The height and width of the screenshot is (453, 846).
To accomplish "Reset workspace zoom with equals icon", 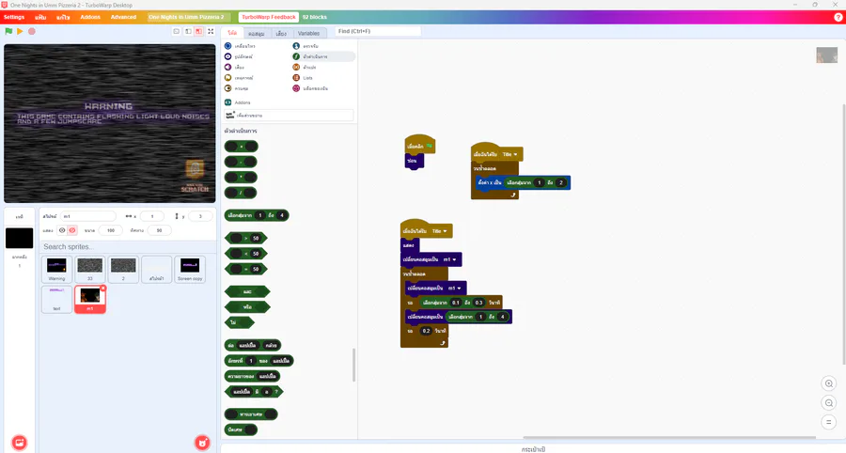I will click(829, 422).
